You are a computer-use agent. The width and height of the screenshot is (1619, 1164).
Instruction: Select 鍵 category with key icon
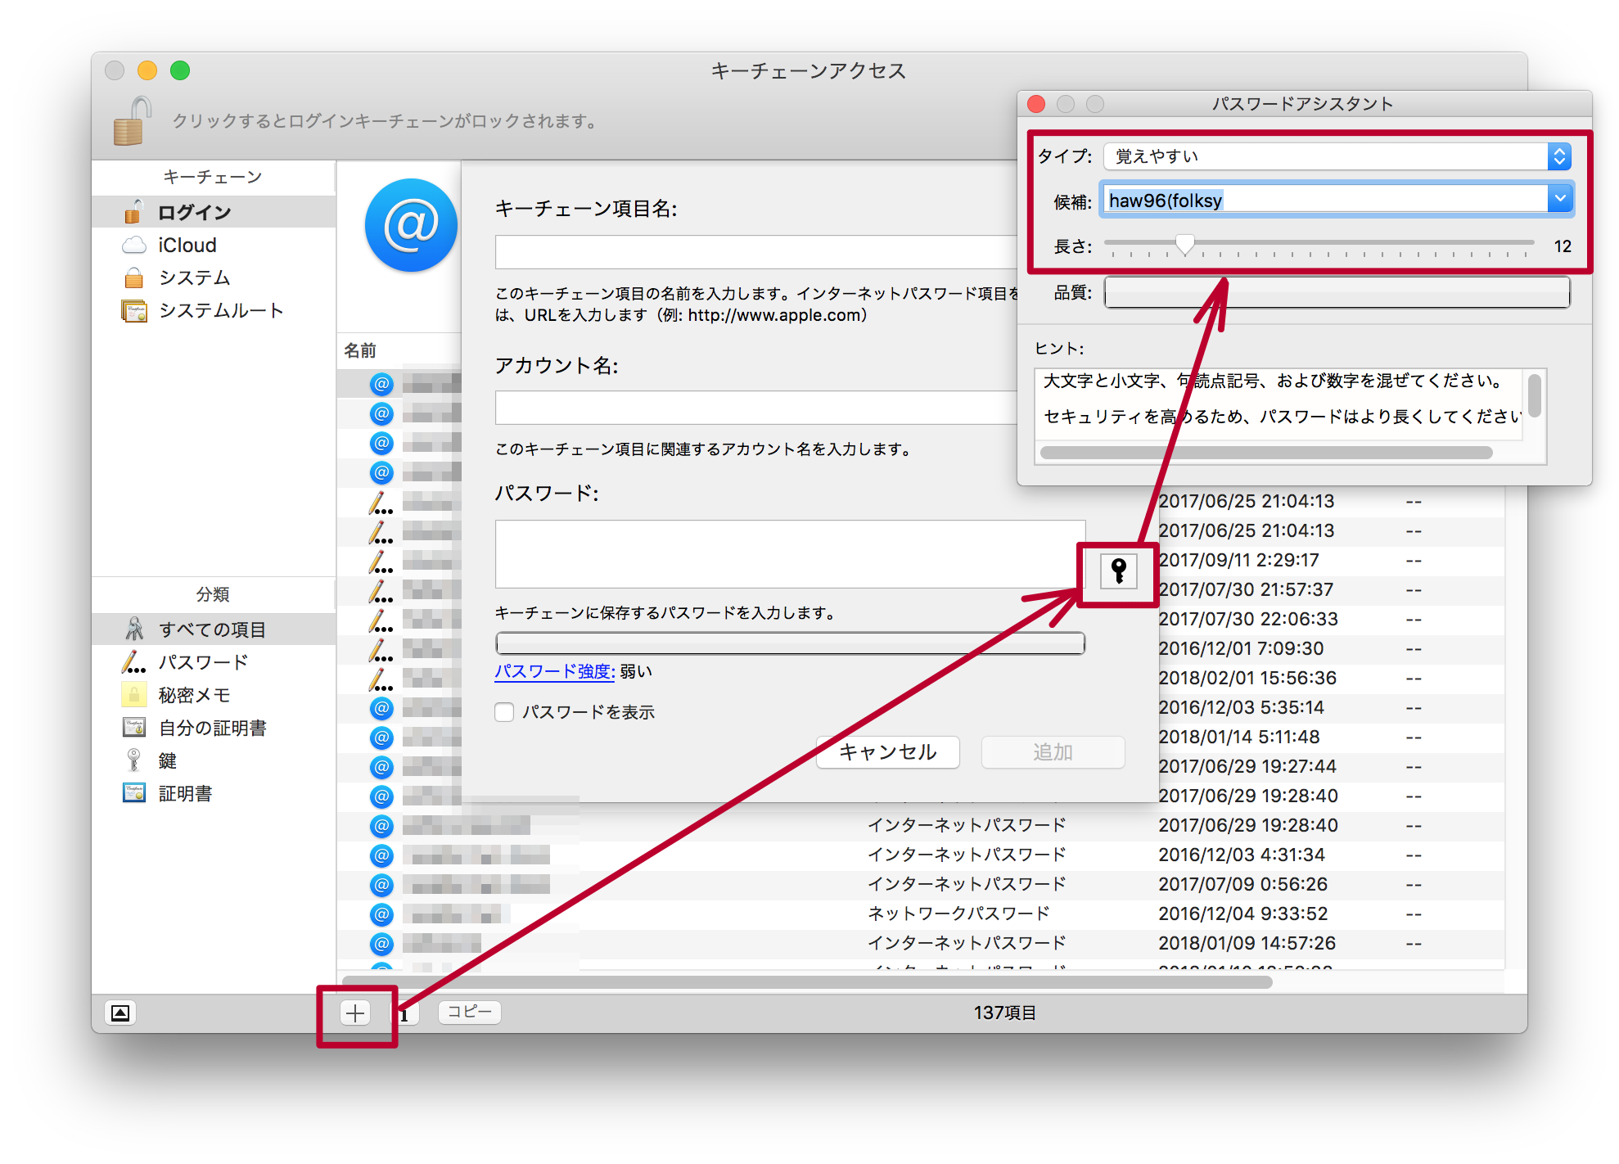[x=167, y=760]
